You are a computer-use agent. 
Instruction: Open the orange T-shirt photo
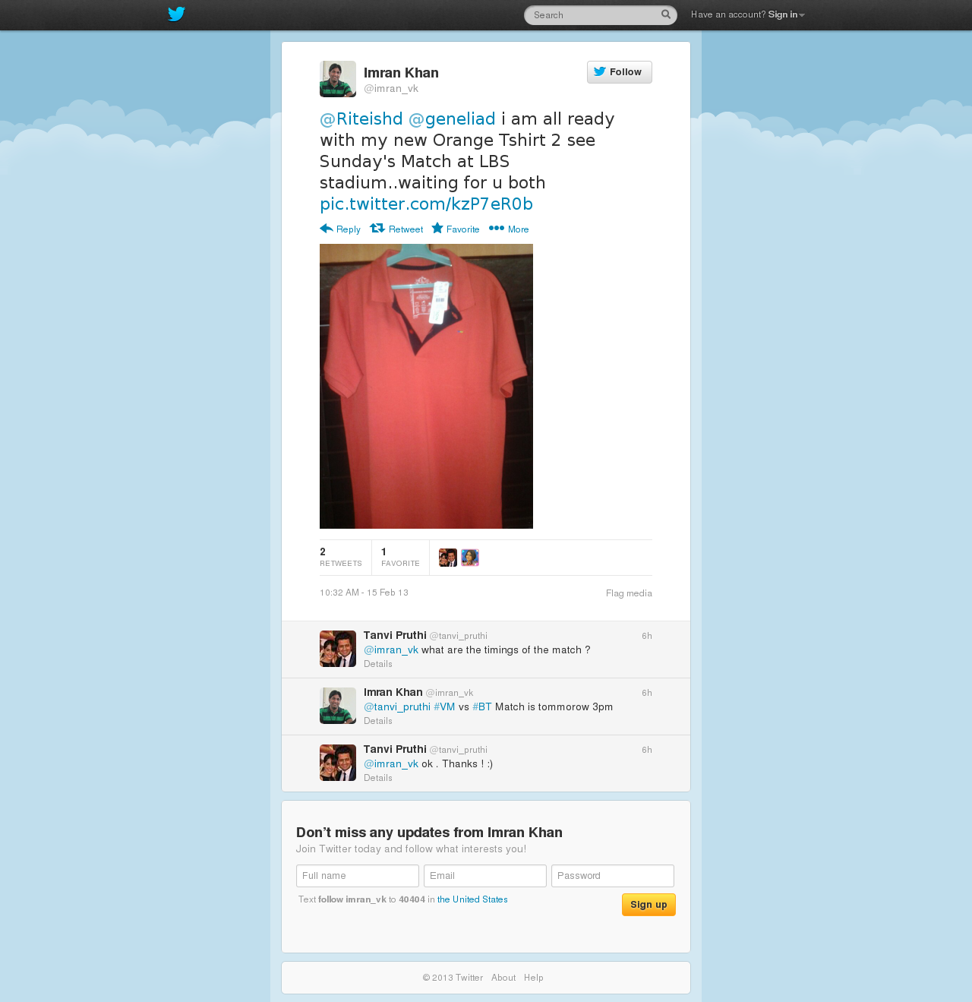426,386
